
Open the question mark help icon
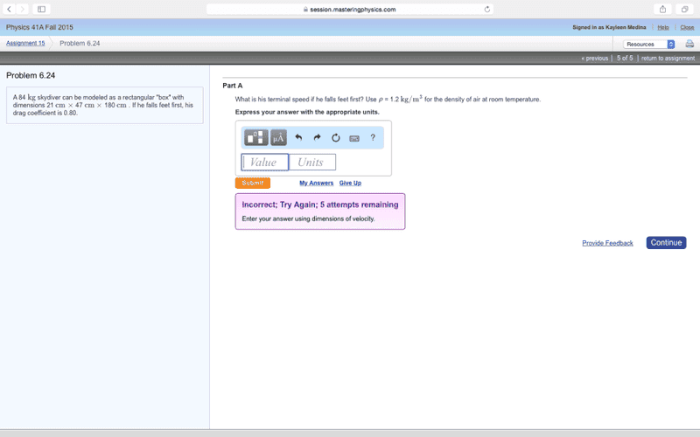point(373,137)
